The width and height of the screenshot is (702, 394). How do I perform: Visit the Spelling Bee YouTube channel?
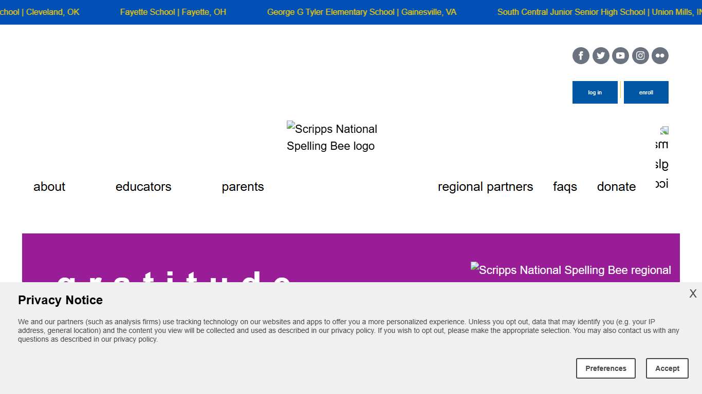(620, 55)
